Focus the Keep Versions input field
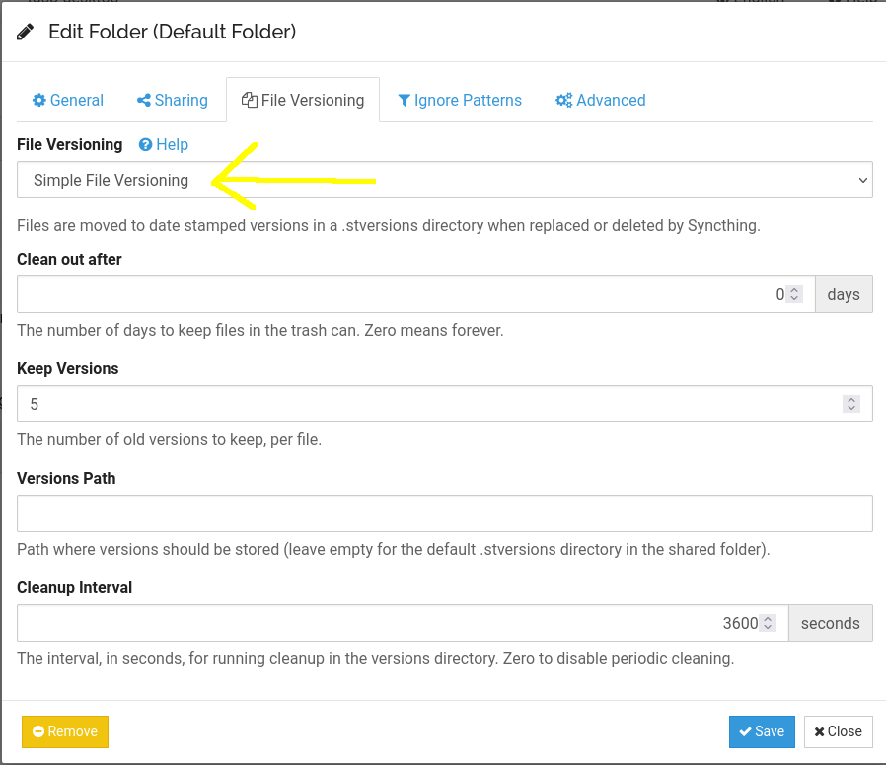 (x=424, y=404)
